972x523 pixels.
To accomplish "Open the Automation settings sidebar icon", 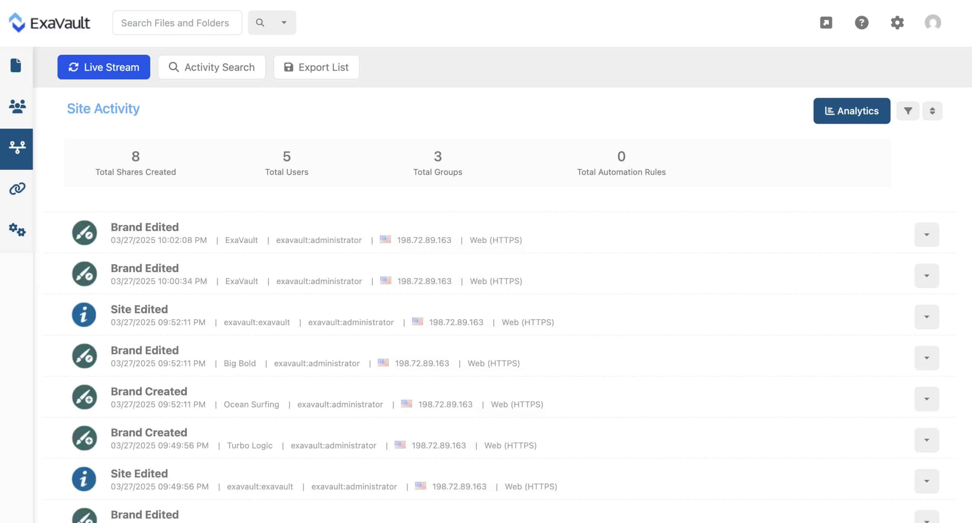I will click(x=16, y=230).
